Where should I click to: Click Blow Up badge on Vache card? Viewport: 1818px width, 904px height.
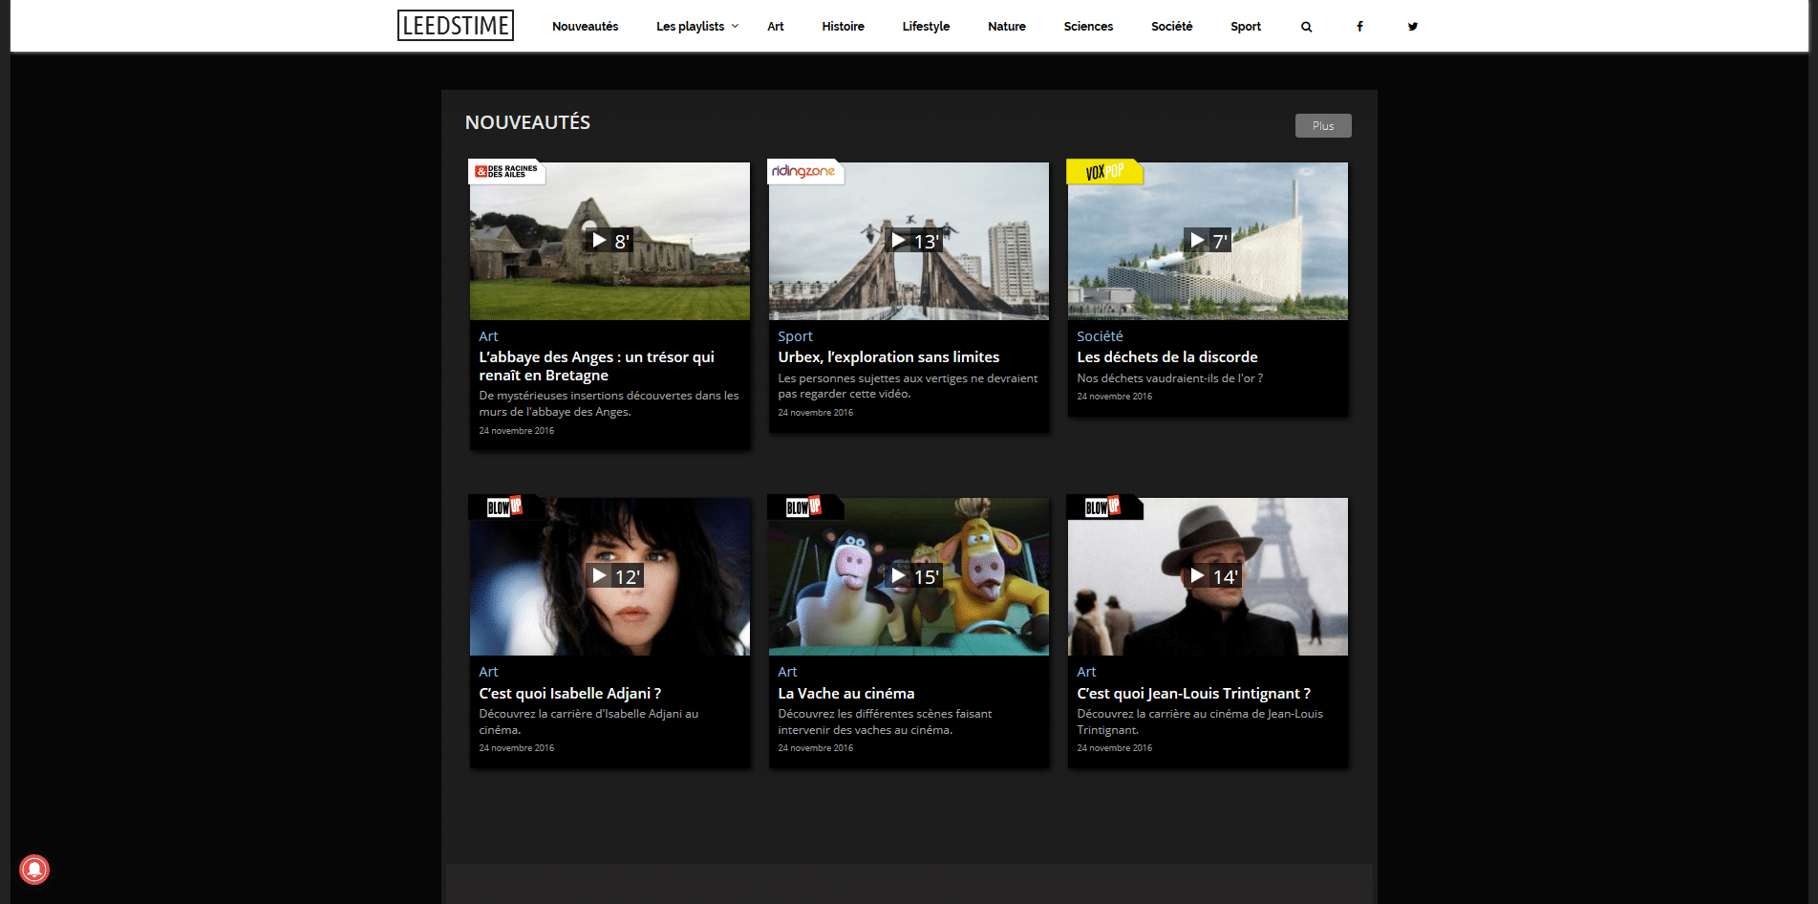(x=804, y=506)
